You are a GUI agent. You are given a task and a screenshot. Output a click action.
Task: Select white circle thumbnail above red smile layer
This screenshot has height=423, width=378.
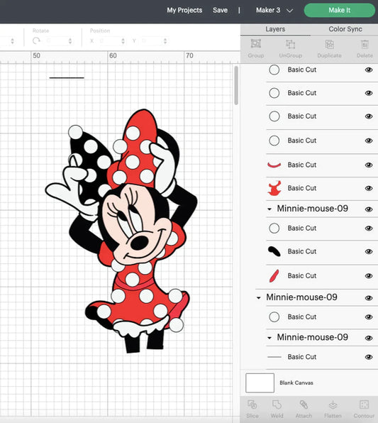(274, 141)
